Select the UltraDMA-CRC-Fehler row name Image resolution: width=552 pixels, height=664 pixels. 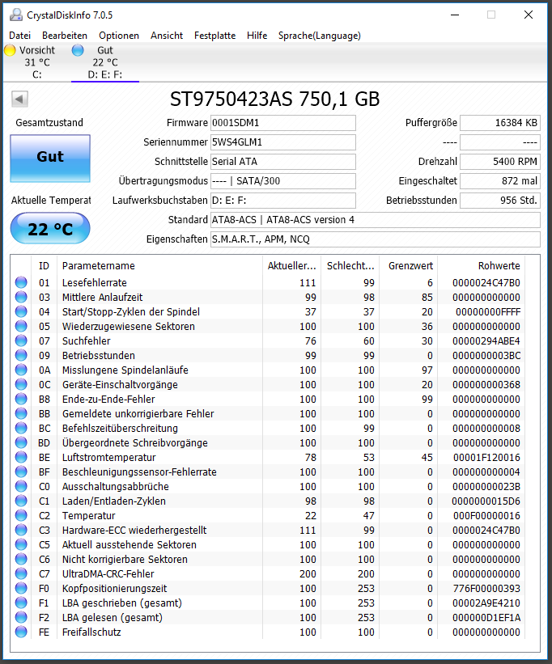[x=108, y=573]
